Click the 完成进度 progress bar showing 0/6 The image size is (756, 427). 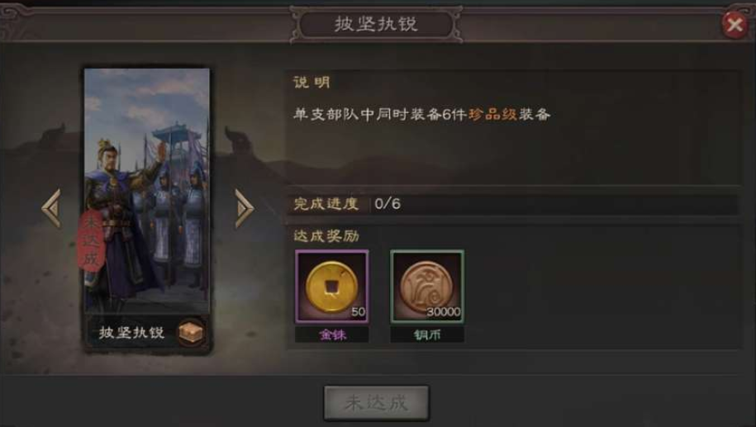(513, 204)
